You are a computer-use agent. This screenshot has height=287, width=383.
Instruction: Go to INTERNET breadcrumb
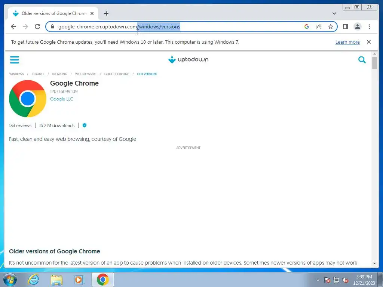(x=38, y=74)
